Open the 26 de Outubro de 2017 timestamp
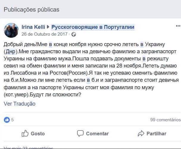The height and width of the screenshot is (149, 181). point(45,34)
